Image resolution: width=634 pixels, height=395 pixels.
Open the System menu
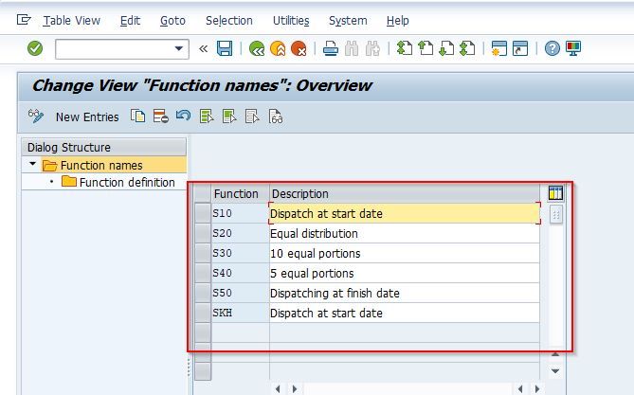point(348,21)
